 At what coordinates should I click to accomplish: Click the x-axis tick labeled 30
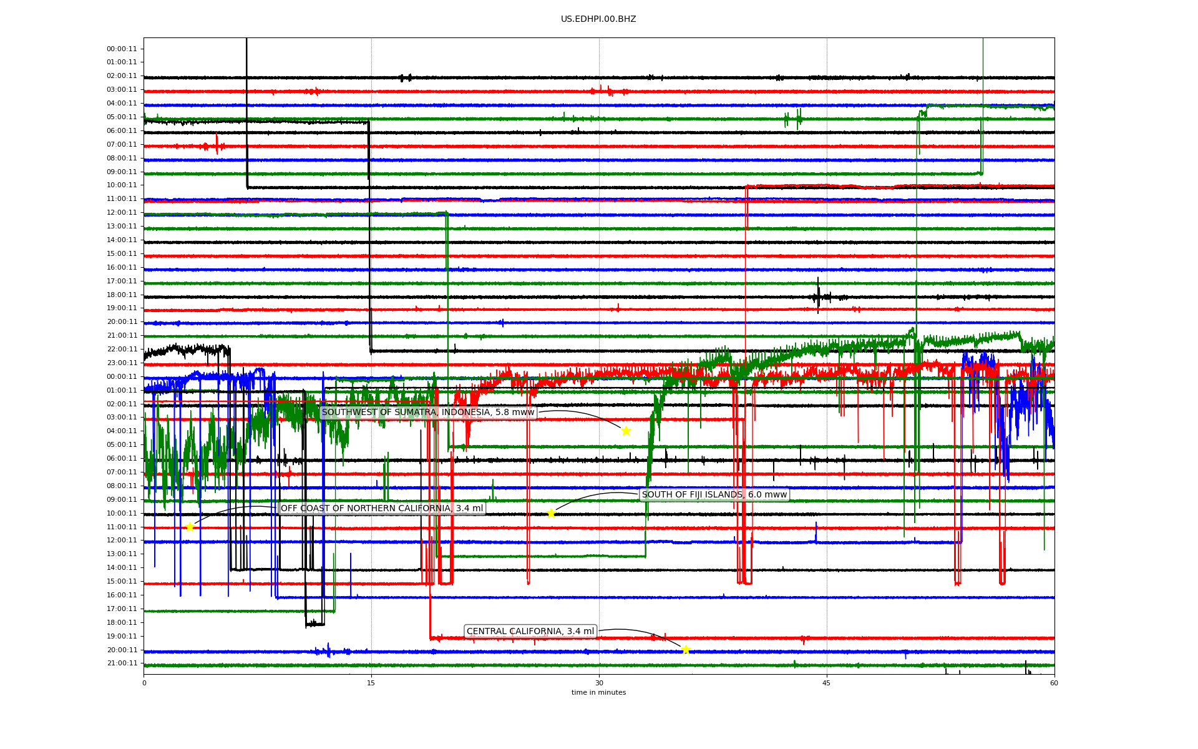point(599,683)
